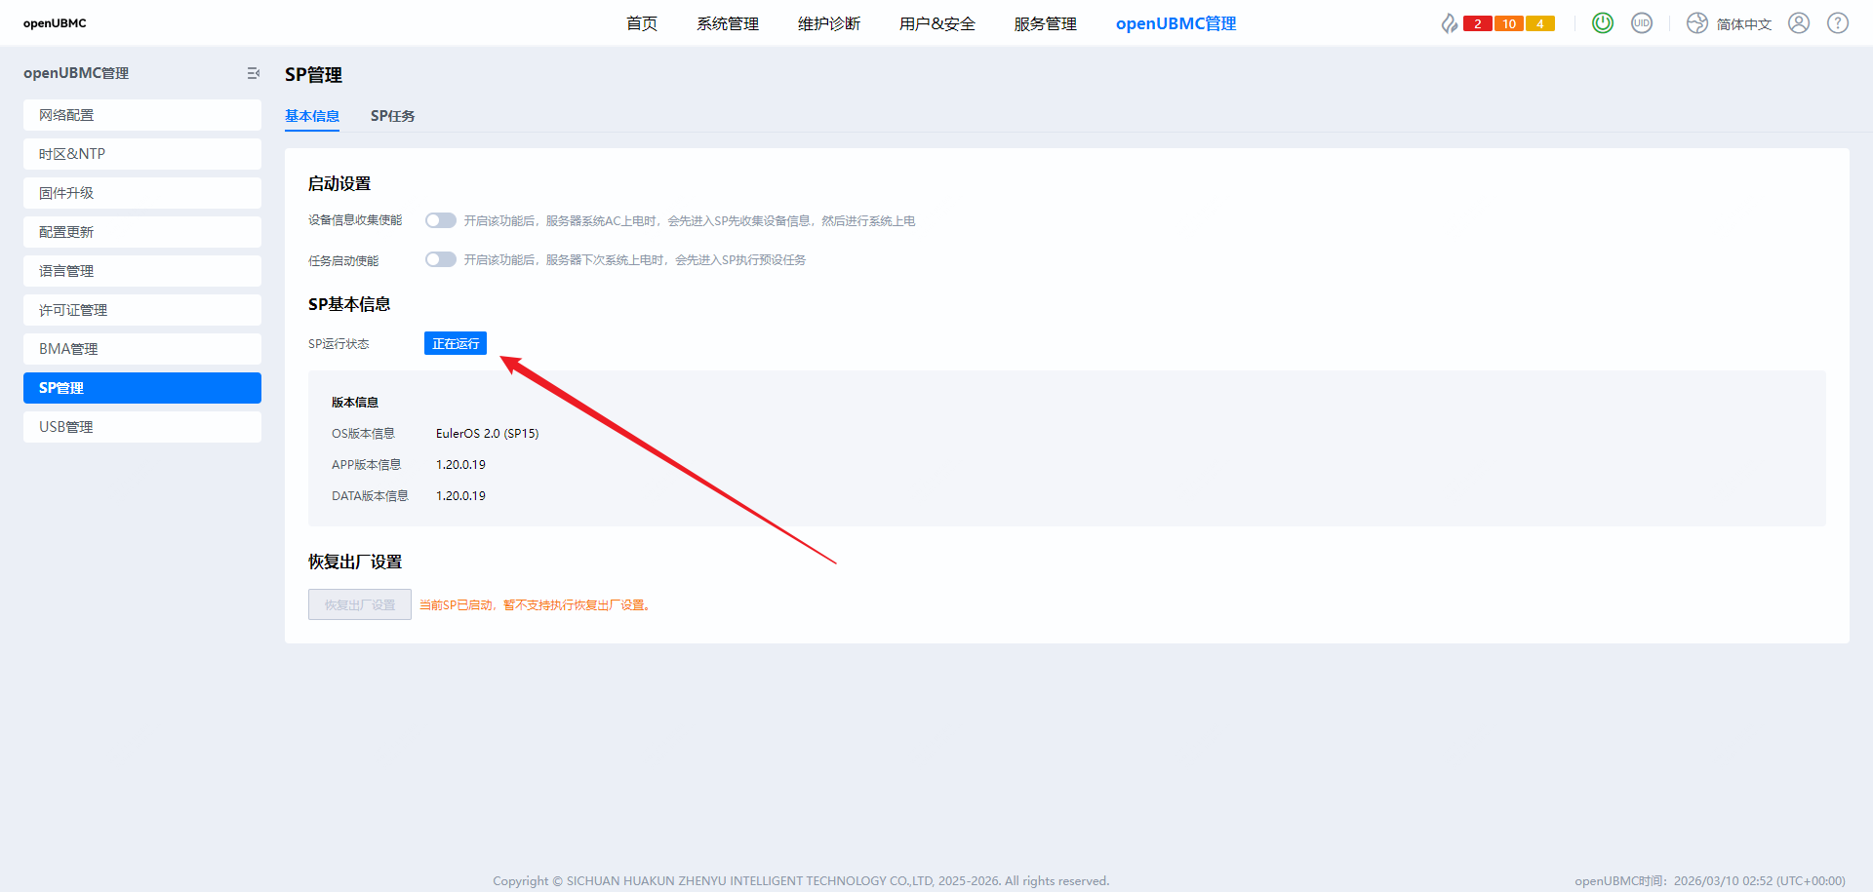Viewport: 1873px width, 892px height.
Task: Click the orange major alarm count badge
Action: click(1509, 23)
